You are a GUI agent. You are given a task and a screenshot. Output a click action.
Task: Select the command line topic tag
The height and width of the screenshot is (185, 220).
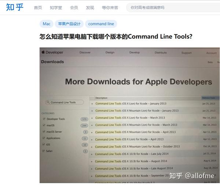click(101, 24)
